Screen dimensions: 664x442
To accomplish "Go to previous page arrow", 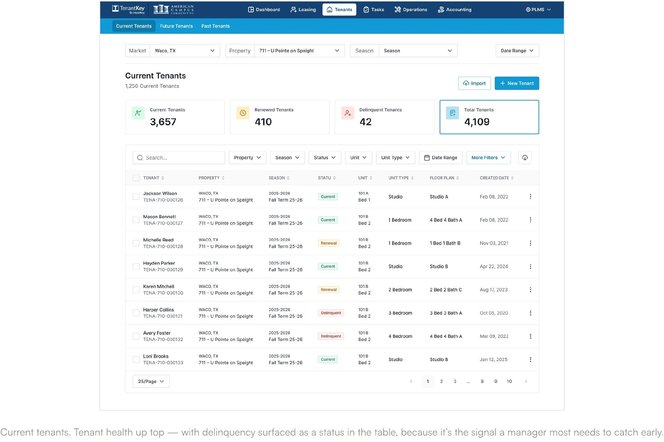I will [411, 382].
